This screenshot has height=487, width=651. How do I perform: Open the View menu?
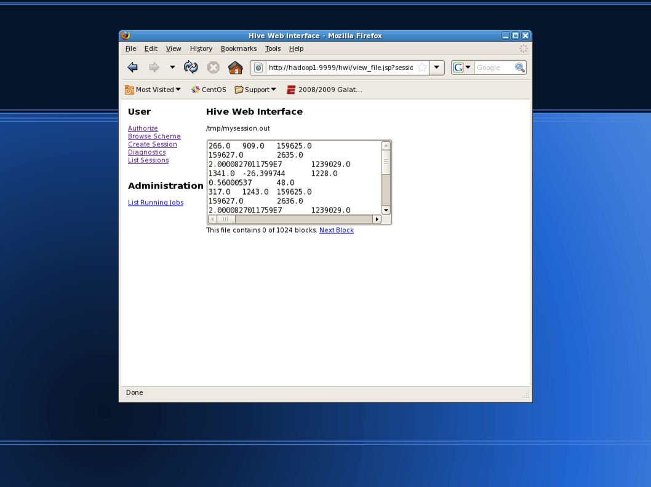(174, 49)
